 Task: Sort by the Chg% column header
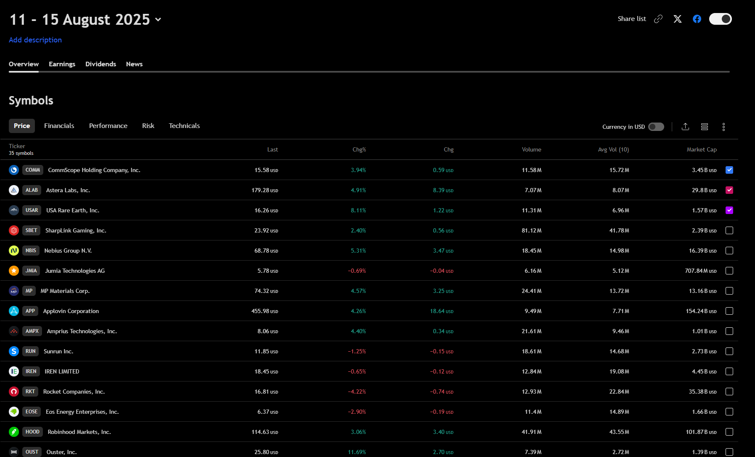359,149
